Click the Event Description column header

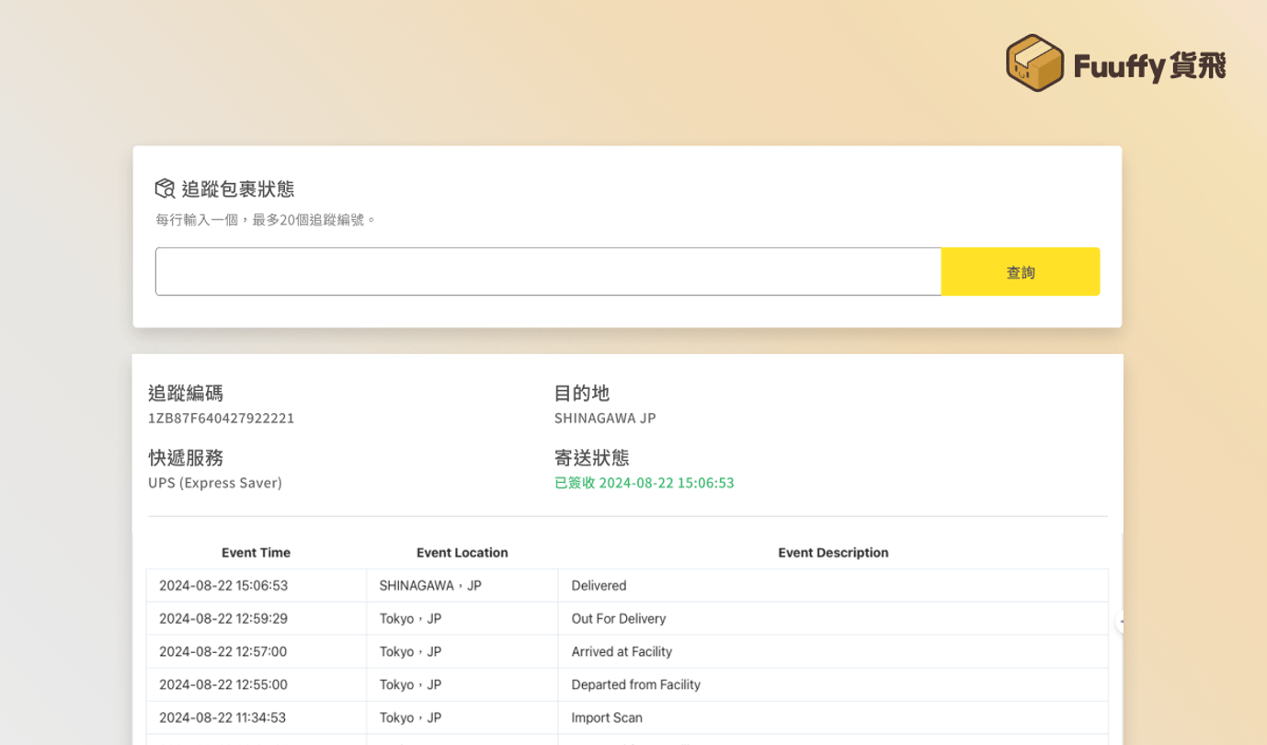(x=833, y=553)
